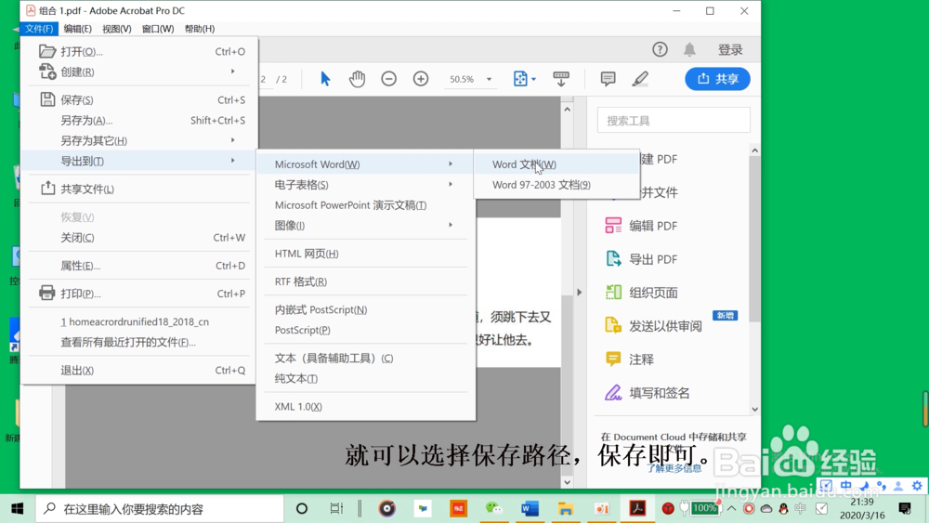Choose 关闭 menu item

(138, 238)
